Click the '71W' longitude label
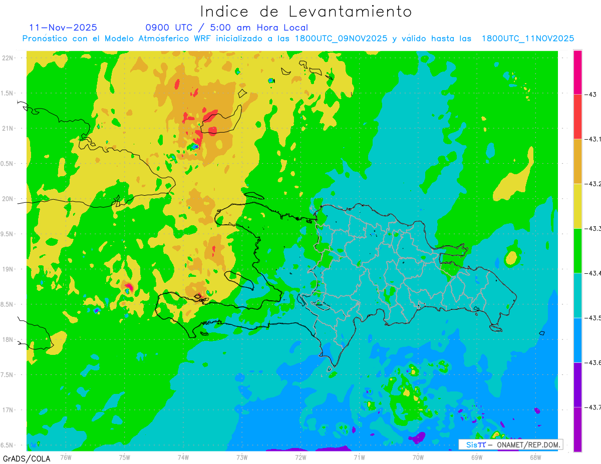The height and width of the screenshot is (464, 601). pyautogui.click(x=359, y=456)
